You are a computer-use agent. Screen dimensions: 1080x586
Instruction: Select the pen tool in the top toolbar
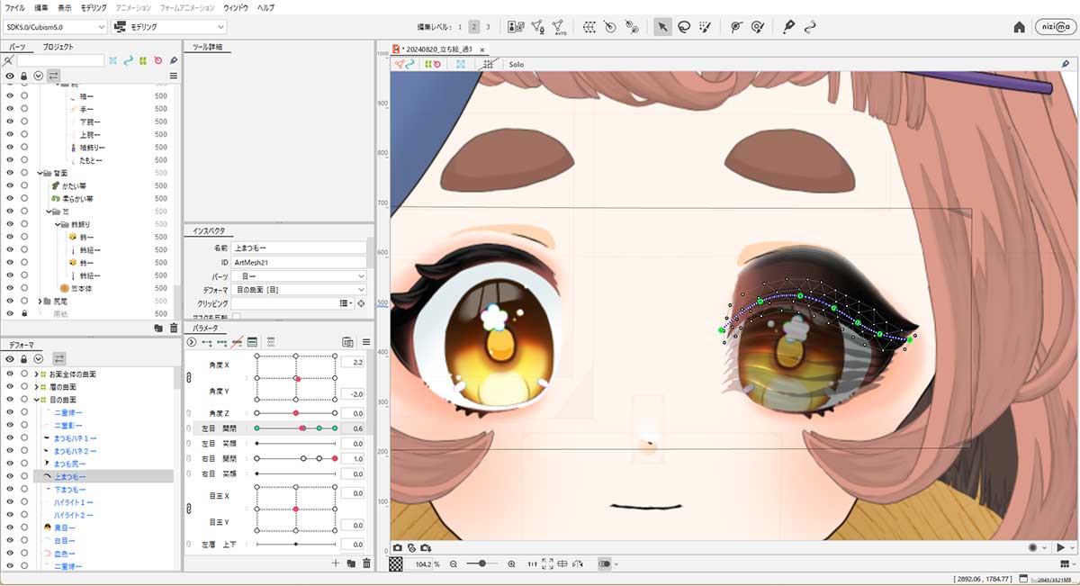(789, 27)
